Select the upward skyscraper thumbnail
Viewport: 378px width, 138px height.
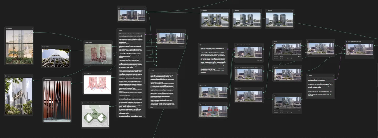coord(56,58)
